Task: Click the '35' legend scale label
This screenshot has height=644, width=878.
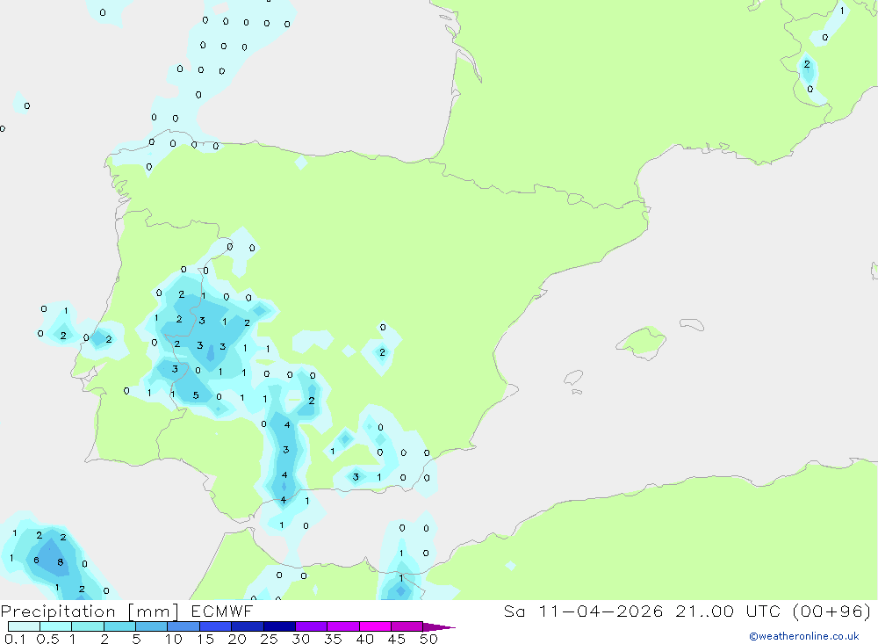Action: 333,639
